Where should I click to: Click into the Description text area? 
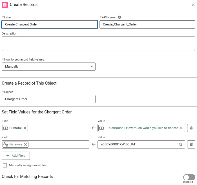99,44
